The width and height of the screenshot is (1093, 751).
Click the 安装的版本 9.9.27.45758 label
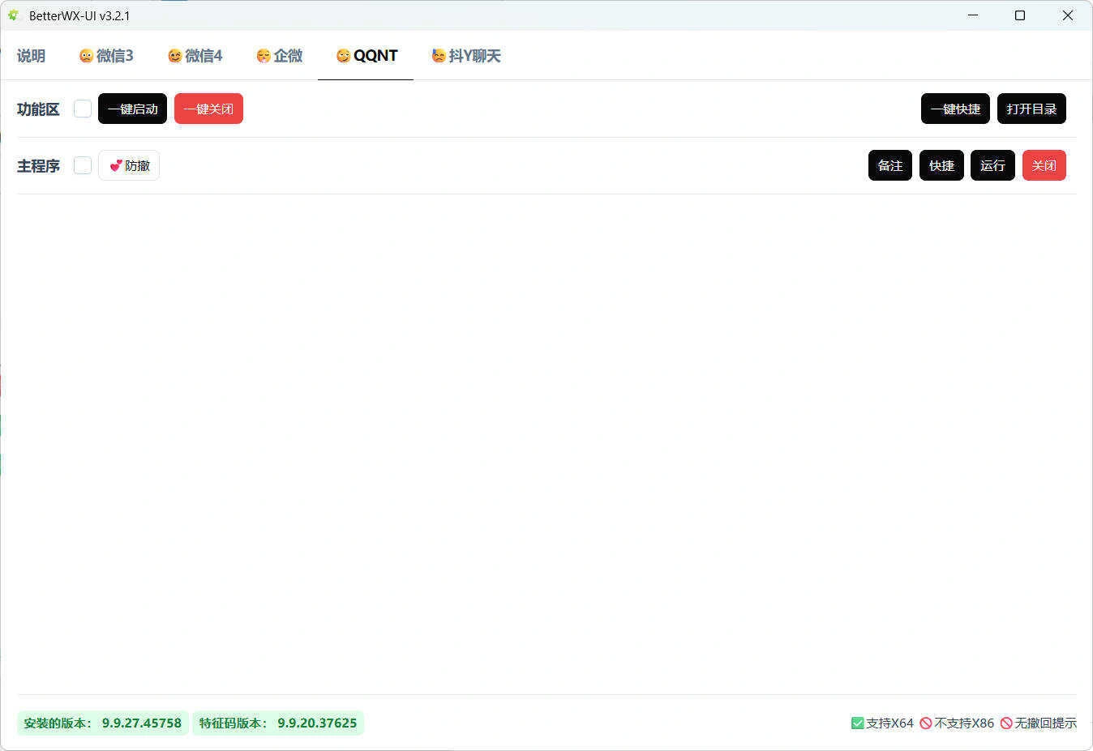tap(102, 723)
